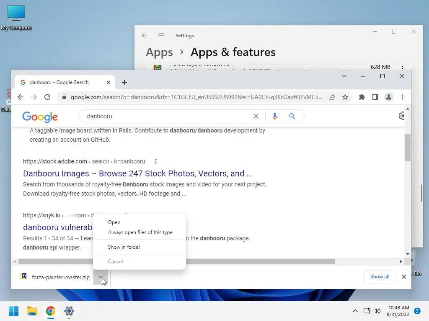Click Chrome forward navigation arrow
The height and width of the screenshot is (321, 429).
pyautogui.click(x=34, y=97)
